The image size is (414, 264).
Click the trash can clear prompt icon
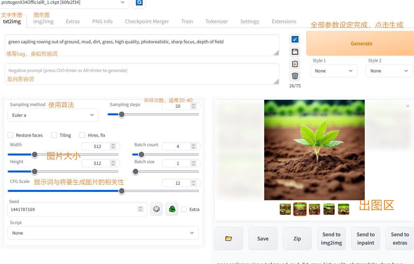tap(295, 76)
